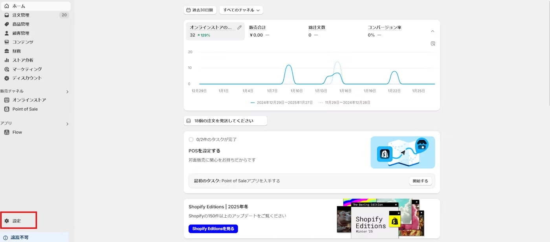
Task: Click the 財務 finance bank icon
Action: click(x=7, y=51)
